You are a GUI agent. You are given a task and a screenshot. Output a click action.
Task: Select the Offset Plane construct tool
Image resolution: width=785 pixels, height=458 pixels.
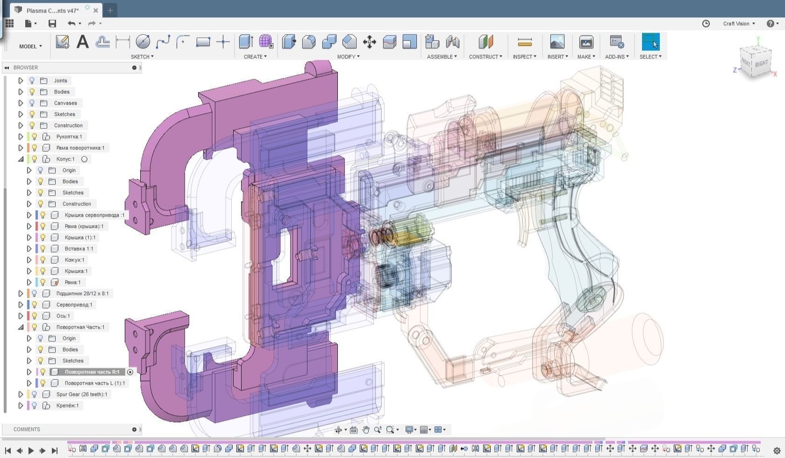tap(486, 42)
